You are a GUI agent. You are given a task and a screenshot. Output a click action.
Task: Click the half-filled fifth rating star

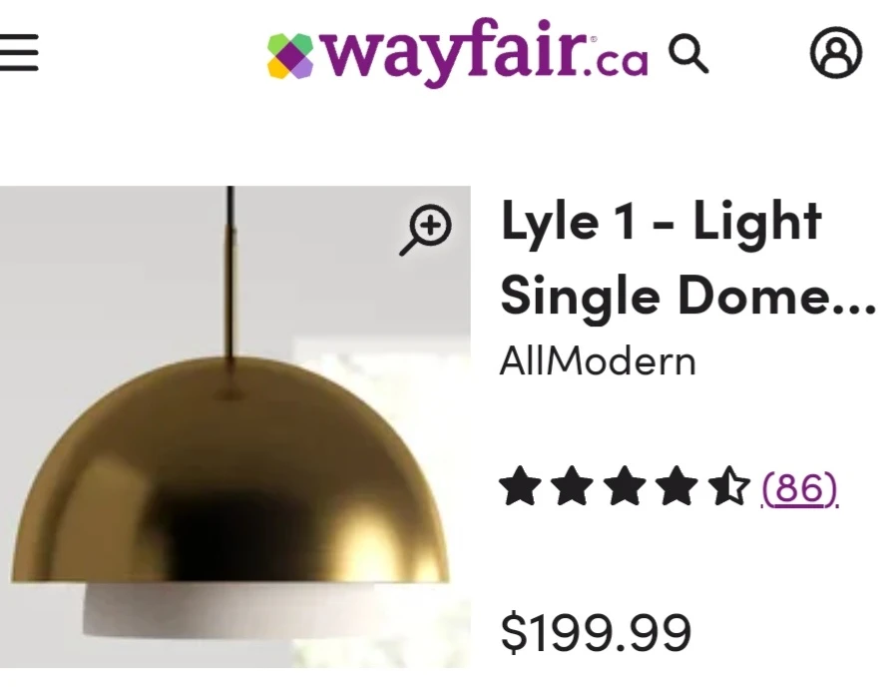pyautogui.click(x=729, y=486)
